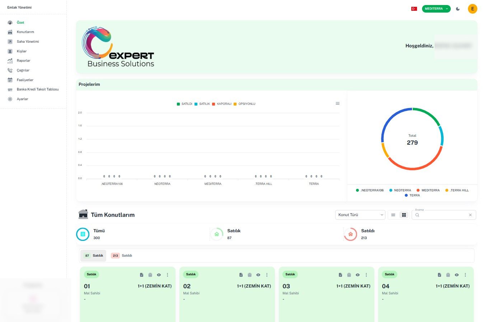
Task: Click the clipboard icon on card 02
Action: click(x=249, y=275)
